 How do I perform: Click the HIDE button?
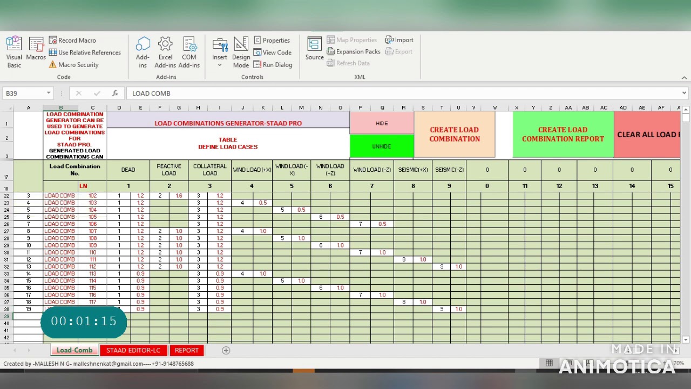(382, 123)
